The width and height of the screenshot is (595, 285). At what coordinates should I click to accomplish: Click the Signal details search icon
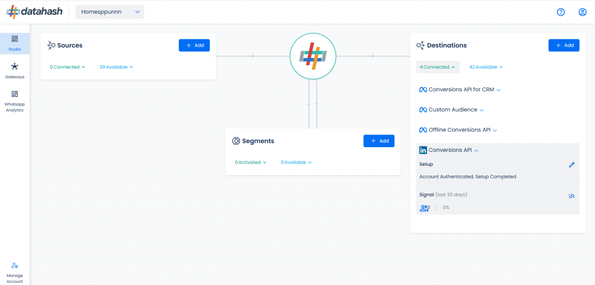(x=572, y=196)
